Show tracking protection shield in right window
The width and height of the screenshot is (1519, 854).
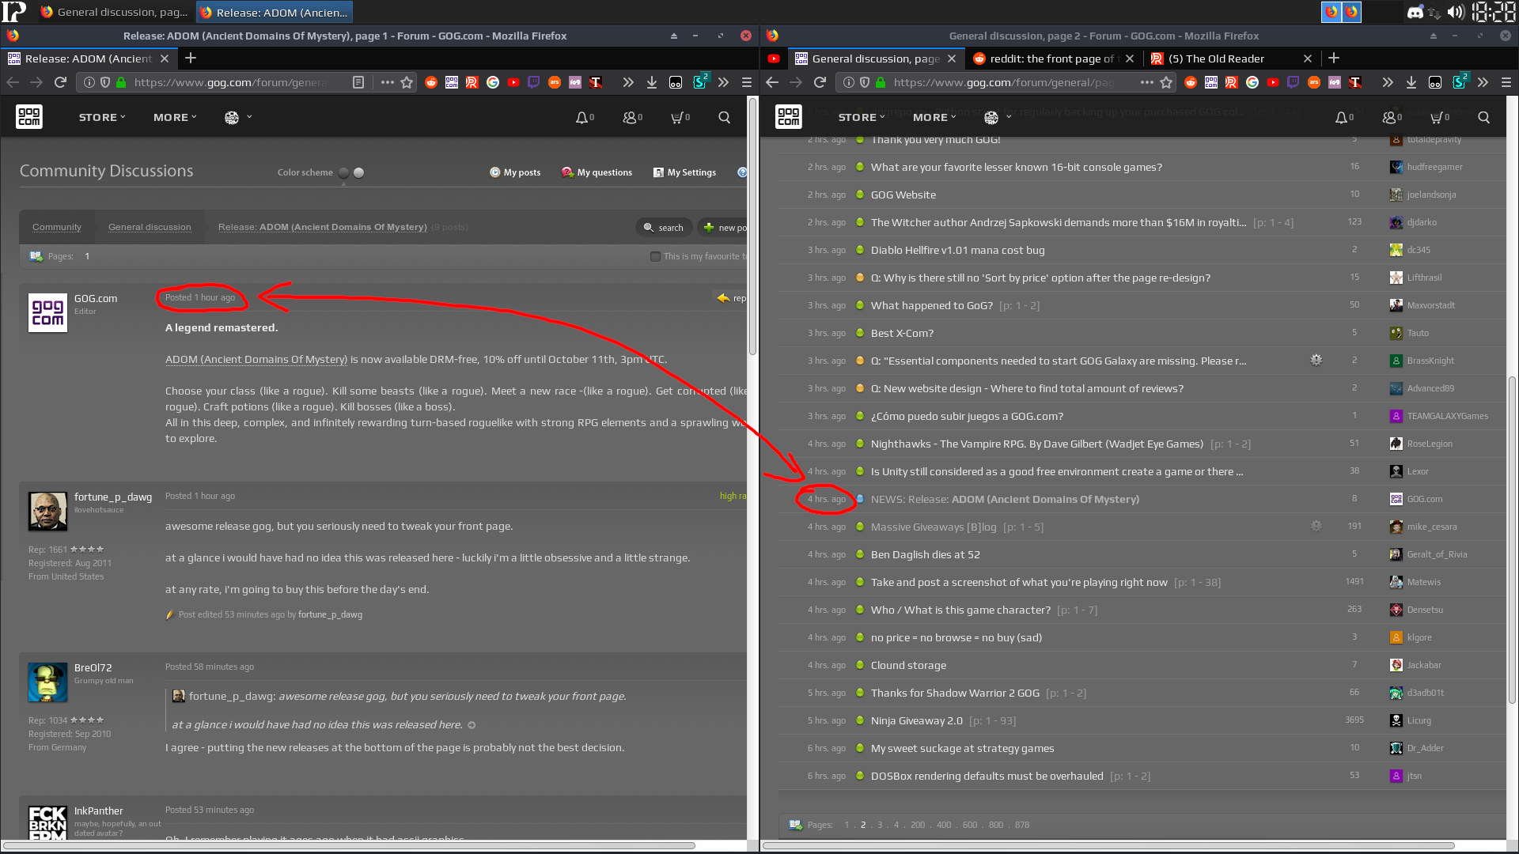click(x=864, y=82)
